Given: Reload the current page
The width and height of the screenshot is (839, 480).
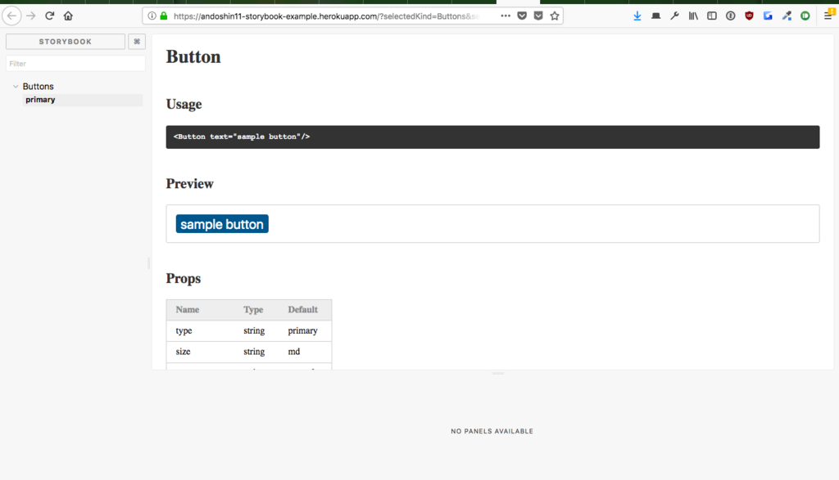Looking at the screenshot, I should coord(50,16).
